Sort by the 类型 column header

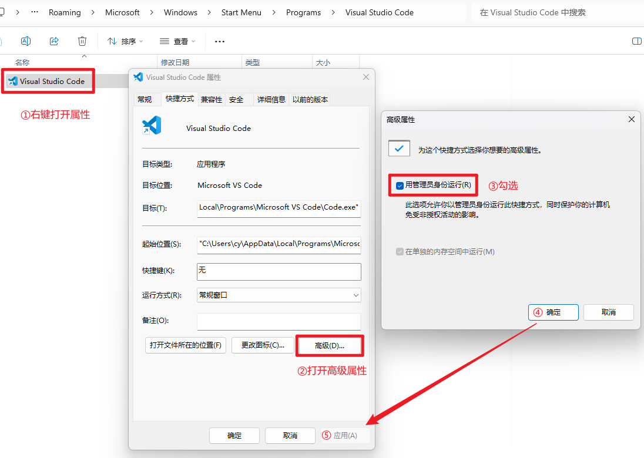click(x=253, y=62)
